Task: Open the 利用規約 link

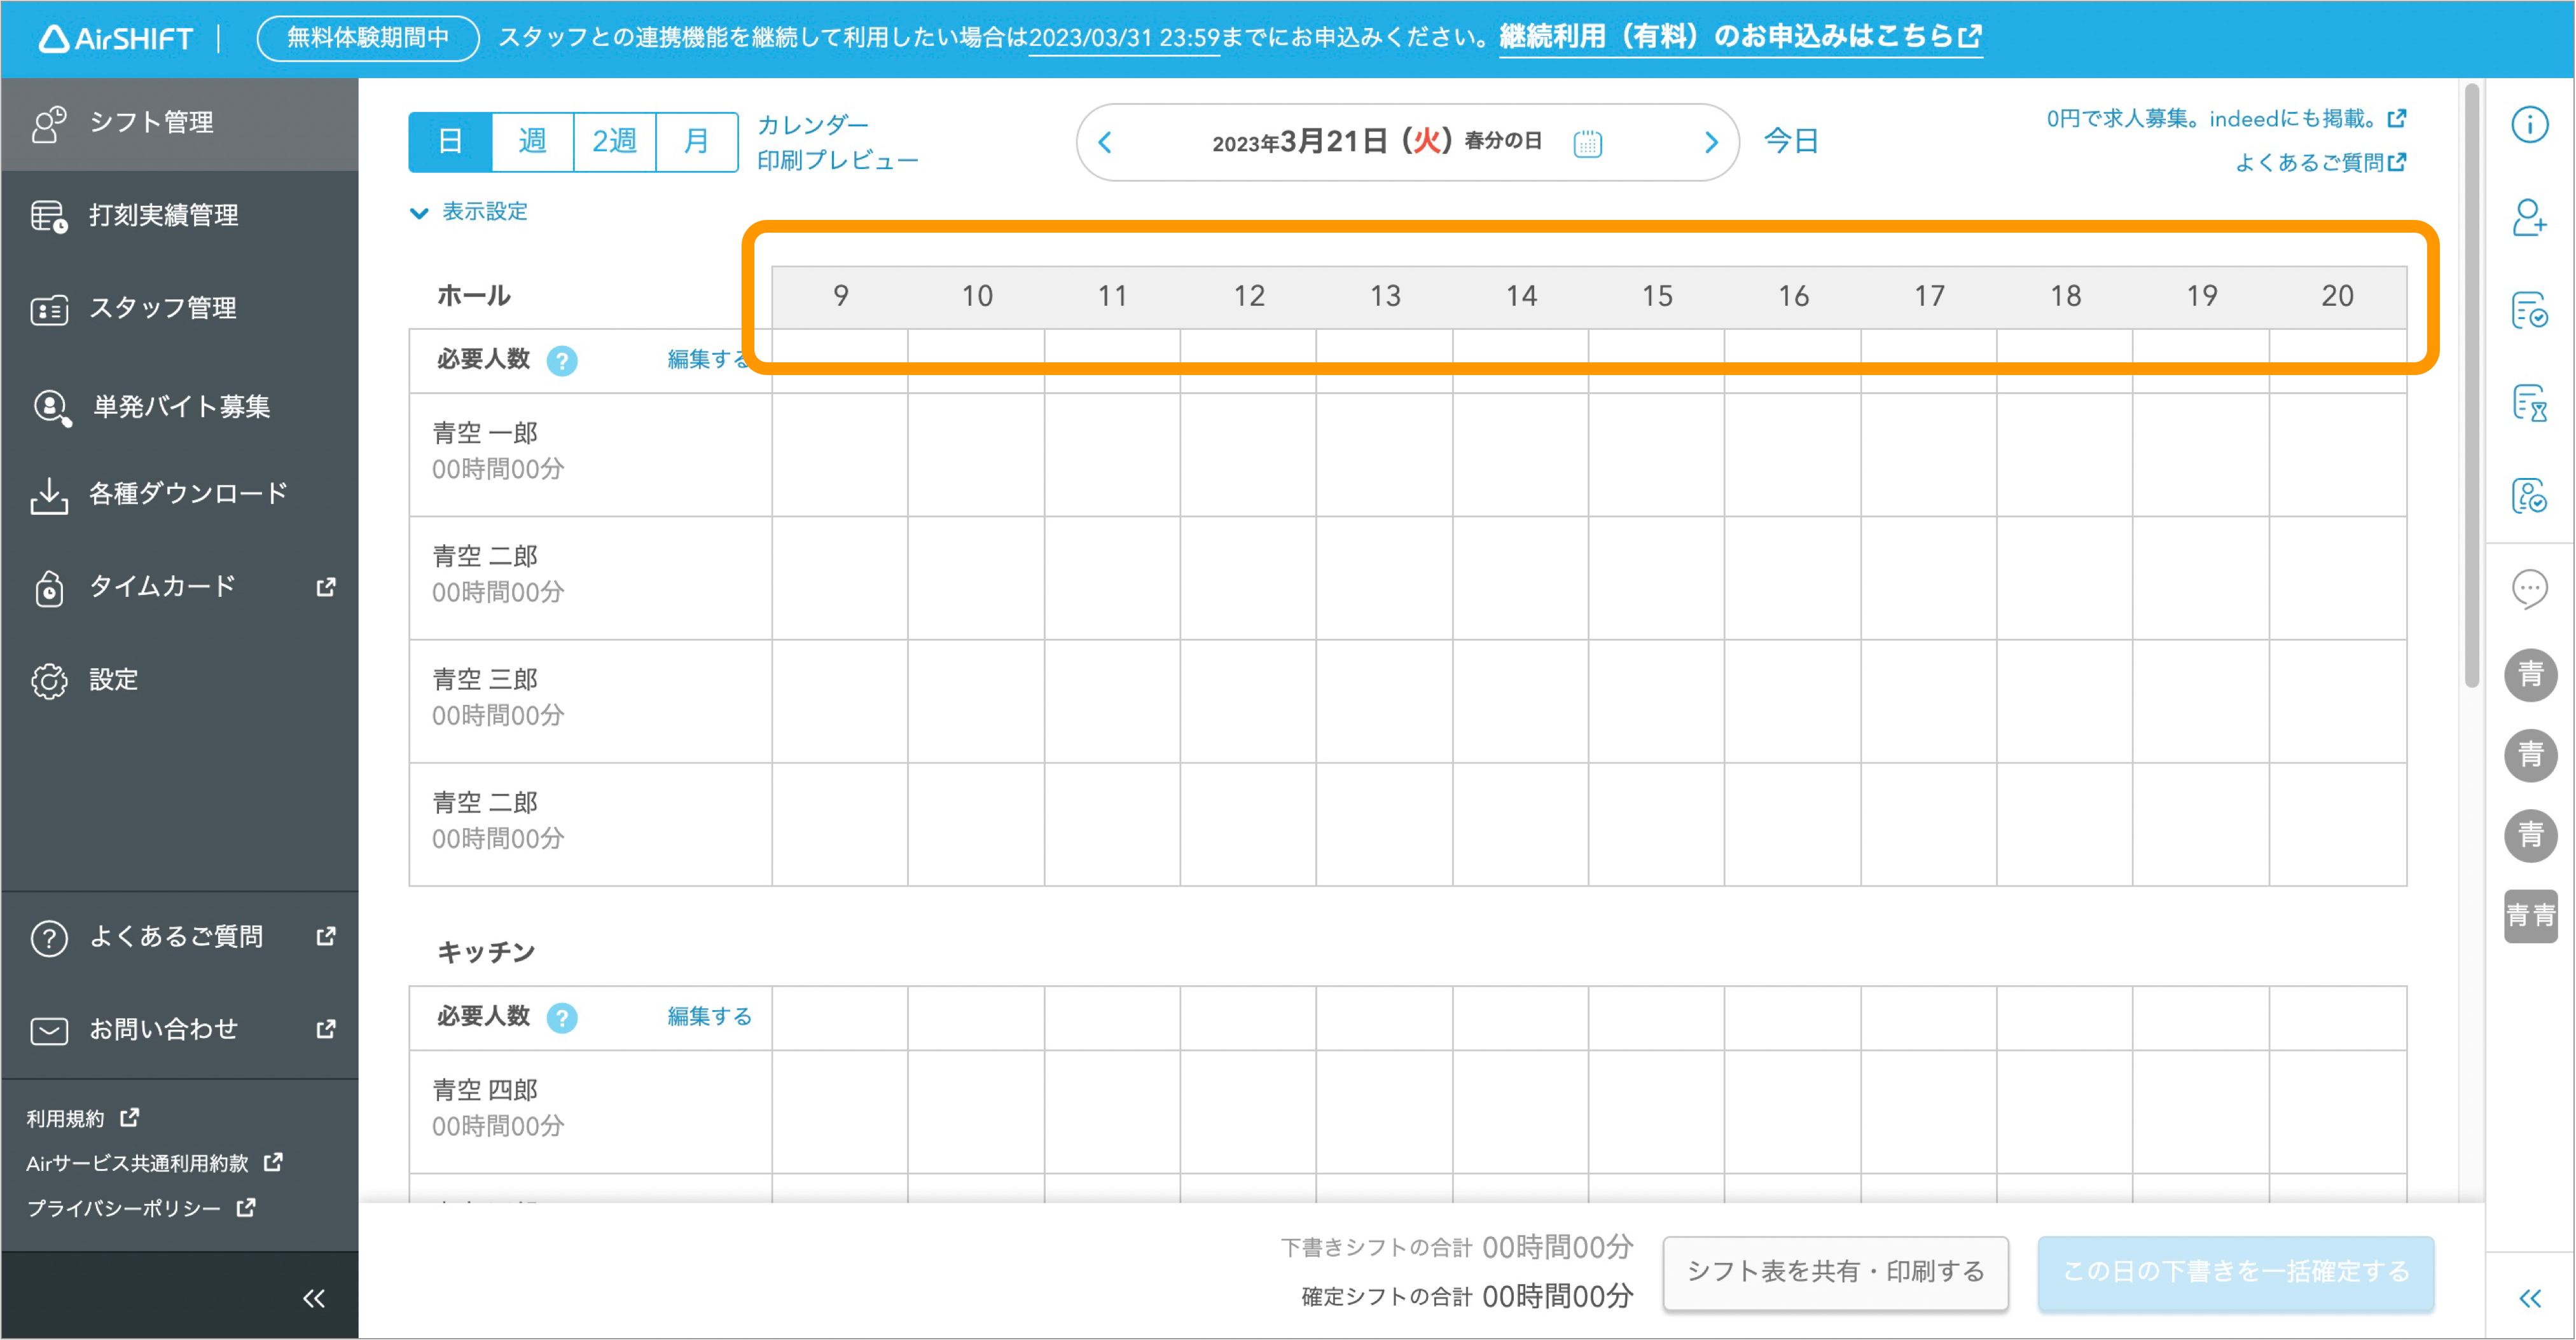Action: point(82,1118)
